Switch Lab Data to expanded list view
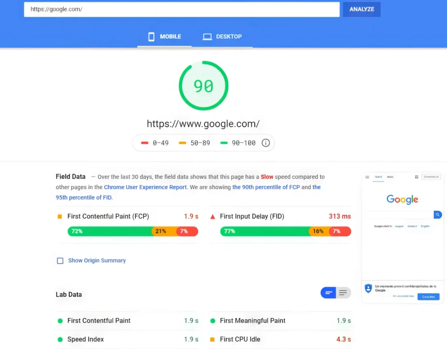 tap(343, 293)
